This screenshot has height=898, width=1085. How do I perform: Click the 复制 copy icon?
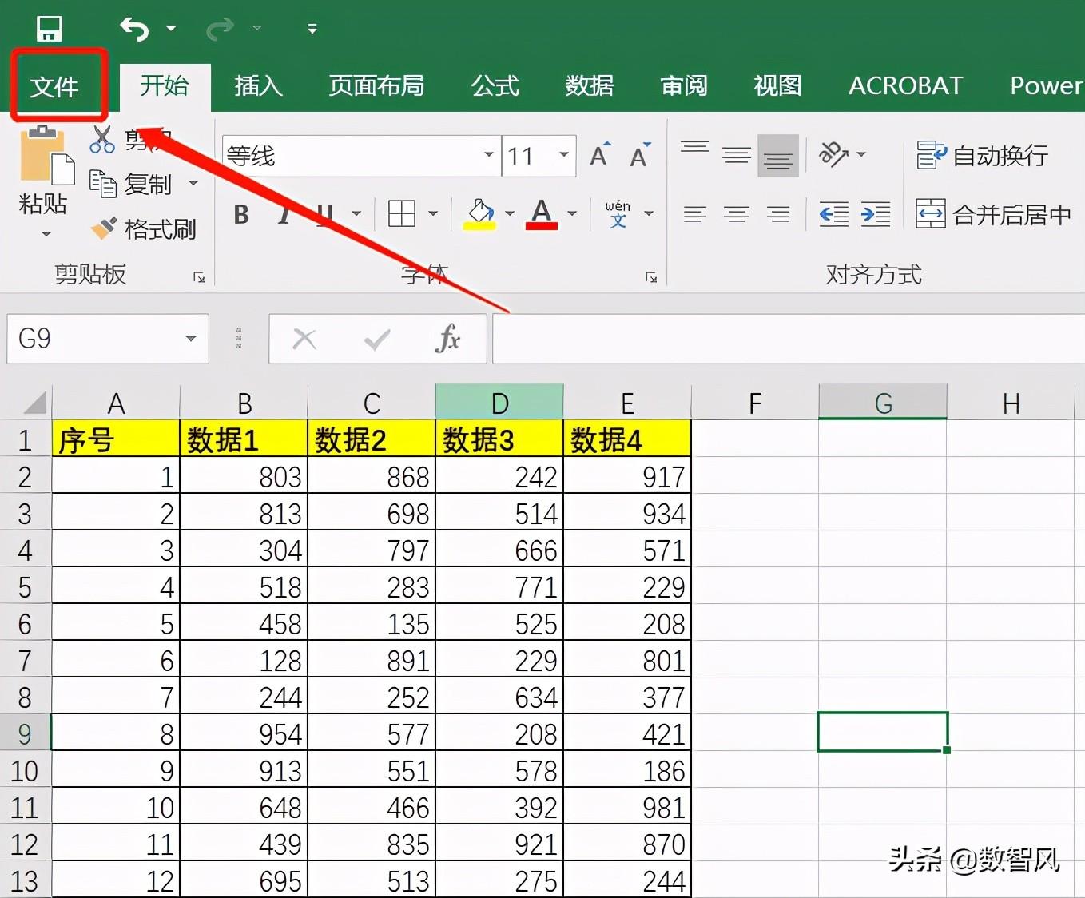(x=103, y=184)
